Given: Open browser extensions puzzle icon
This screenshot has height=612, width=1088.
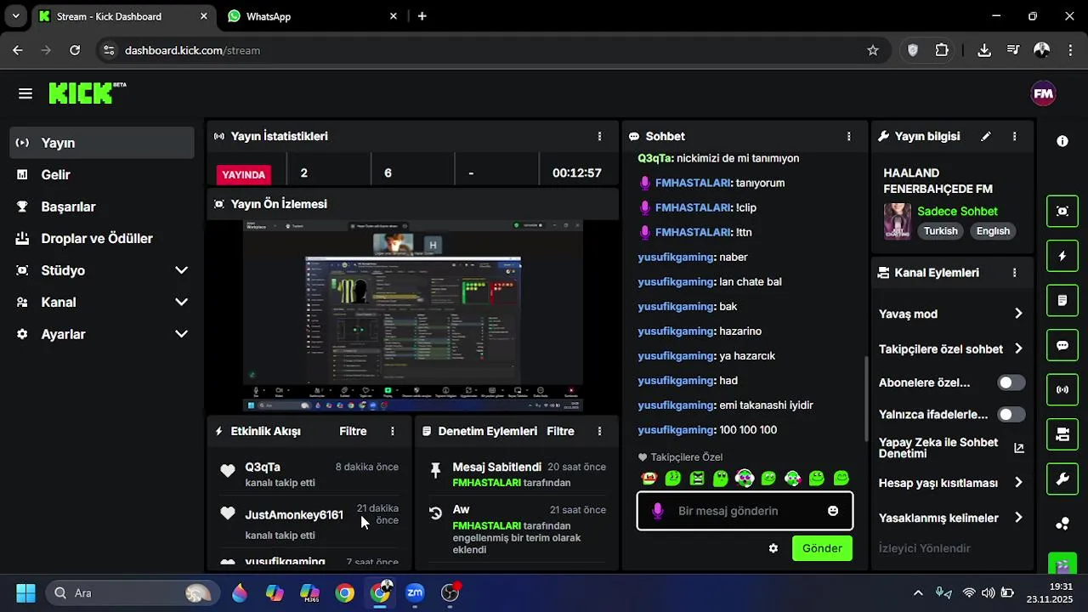Looking at the screenshot, I should 942,50.
